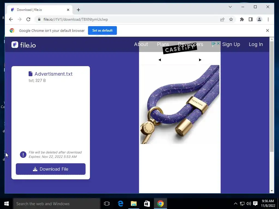Click the file.io logo
This screenshot has height=209, width=279.
point(23,45)
